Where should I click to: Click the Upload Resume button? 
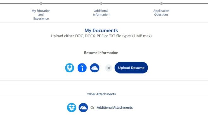(x=131, y=68)
